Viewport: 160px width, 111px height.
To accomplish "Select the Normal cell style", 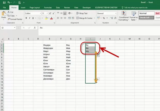I will [x=146, y=13].
